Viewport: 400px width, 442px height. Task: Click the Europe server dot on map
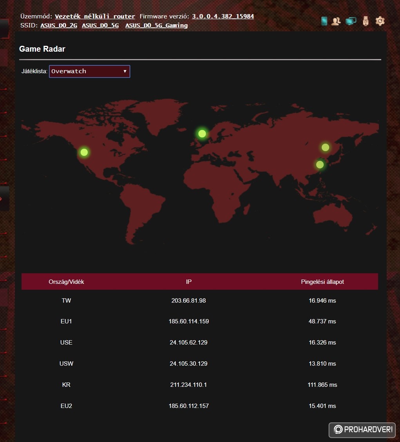click(202, 134)
